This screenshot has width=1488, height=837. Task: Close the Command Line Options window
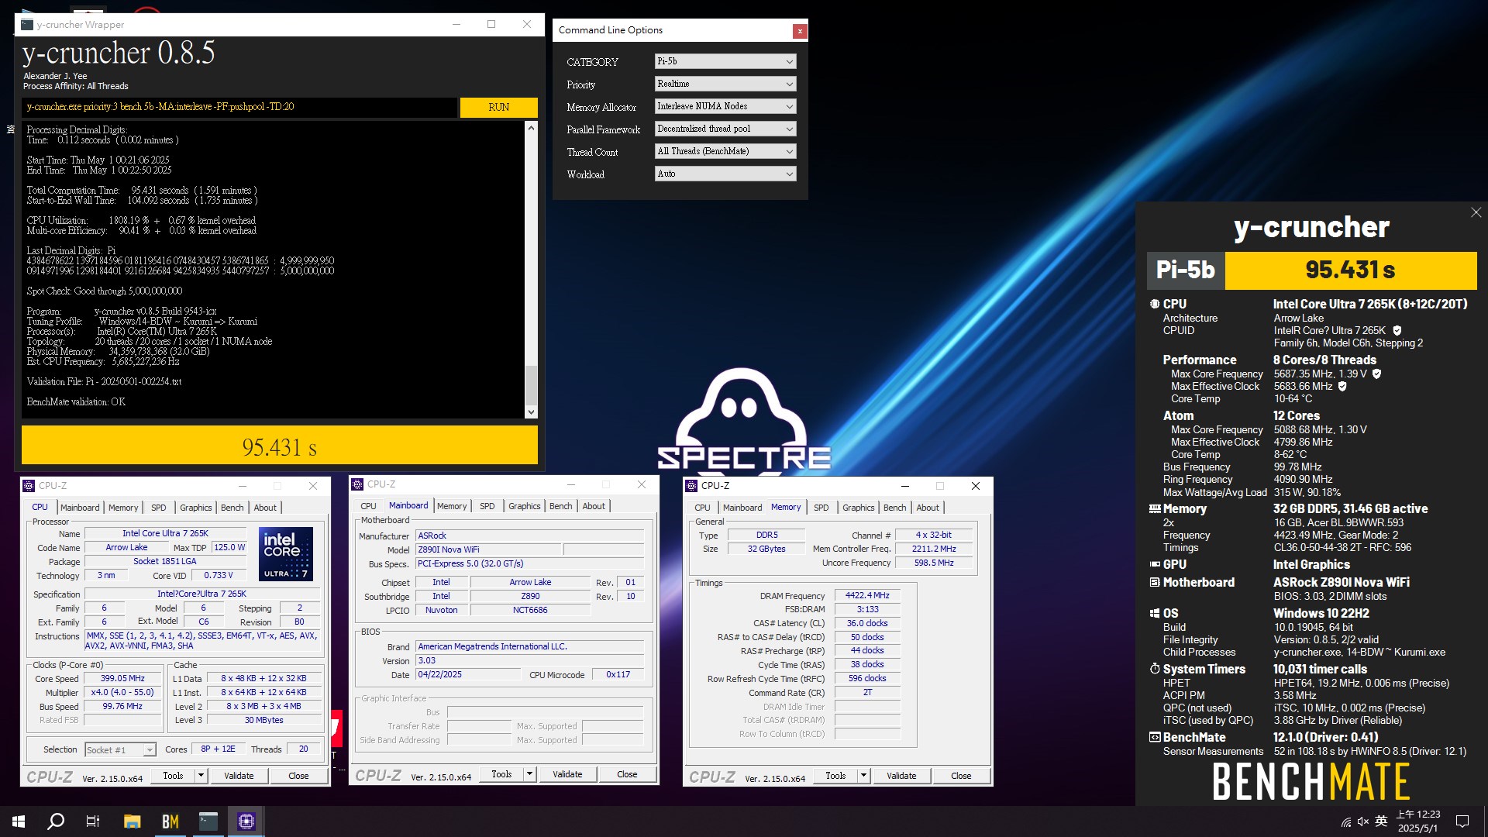(x=800, y=31)
